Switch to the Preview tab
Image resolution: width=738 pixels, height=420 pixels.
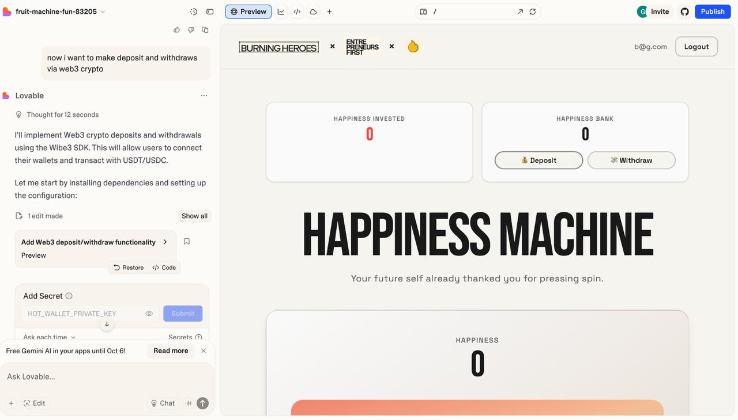tap(248, 12)
